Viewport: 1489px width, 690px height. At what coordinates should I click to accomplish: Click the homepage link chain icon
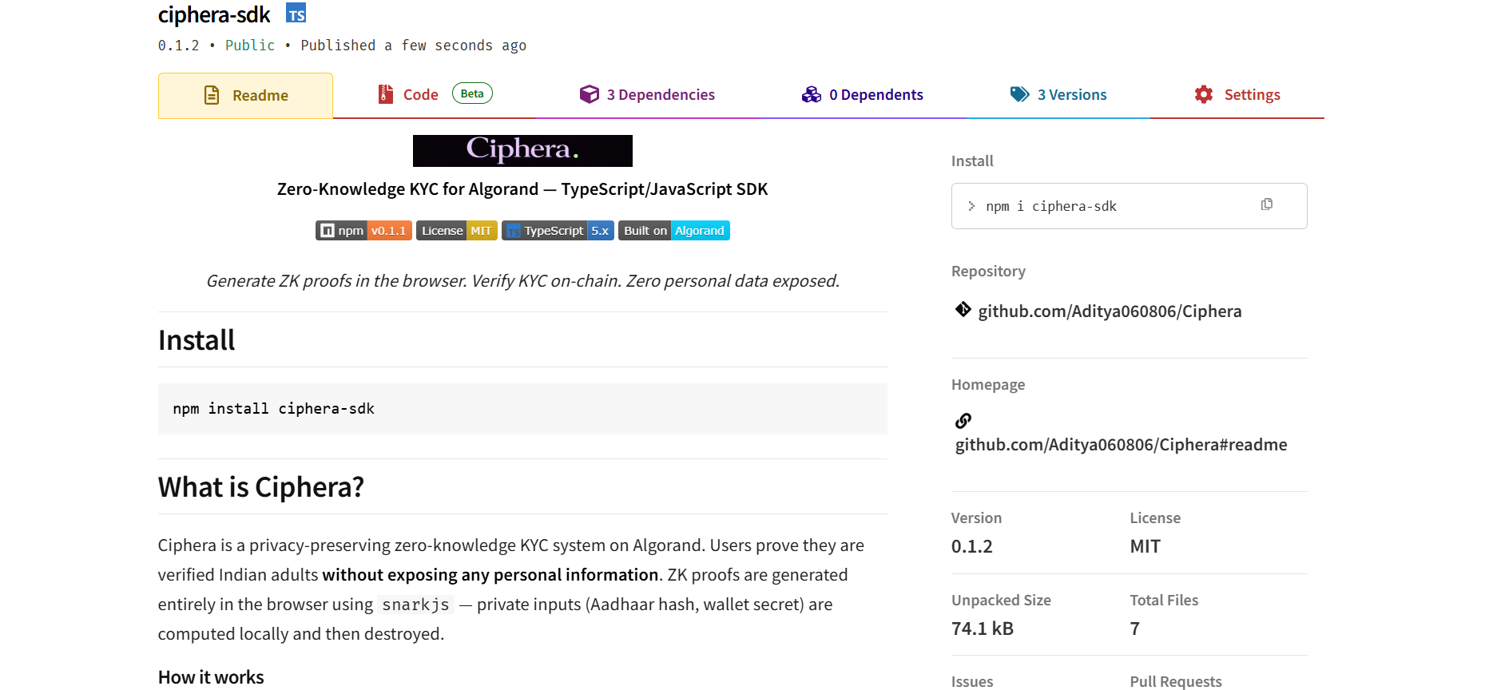point(963,420)
